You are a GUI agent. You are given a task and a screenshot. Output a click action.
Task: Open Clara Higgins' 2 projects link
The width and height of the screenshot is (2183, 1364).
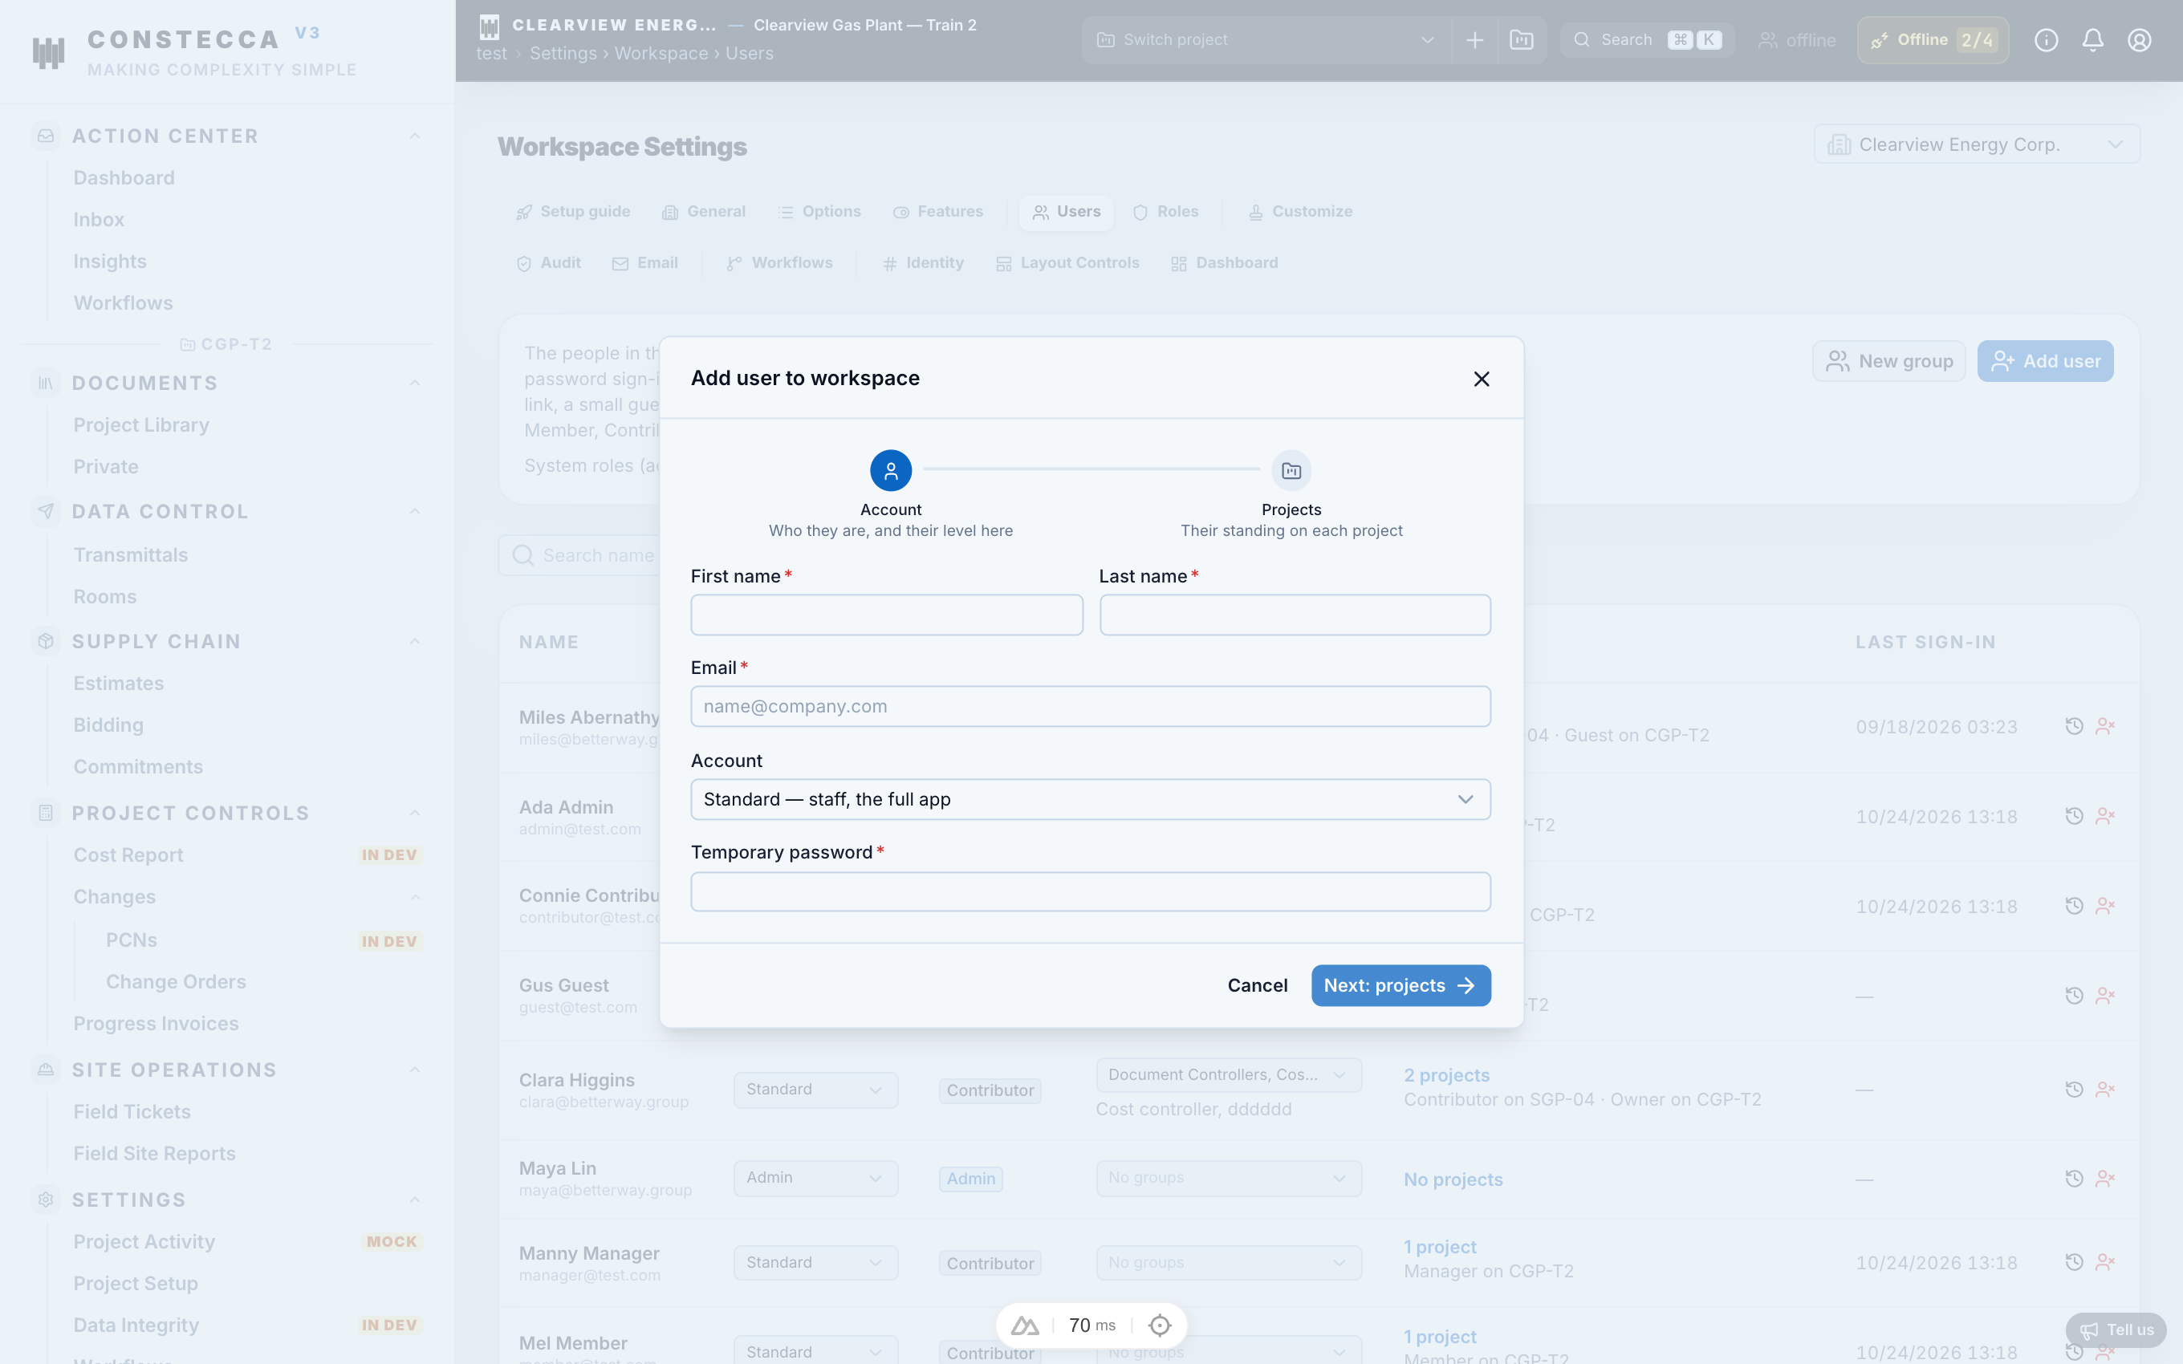pos(1446,1074)
